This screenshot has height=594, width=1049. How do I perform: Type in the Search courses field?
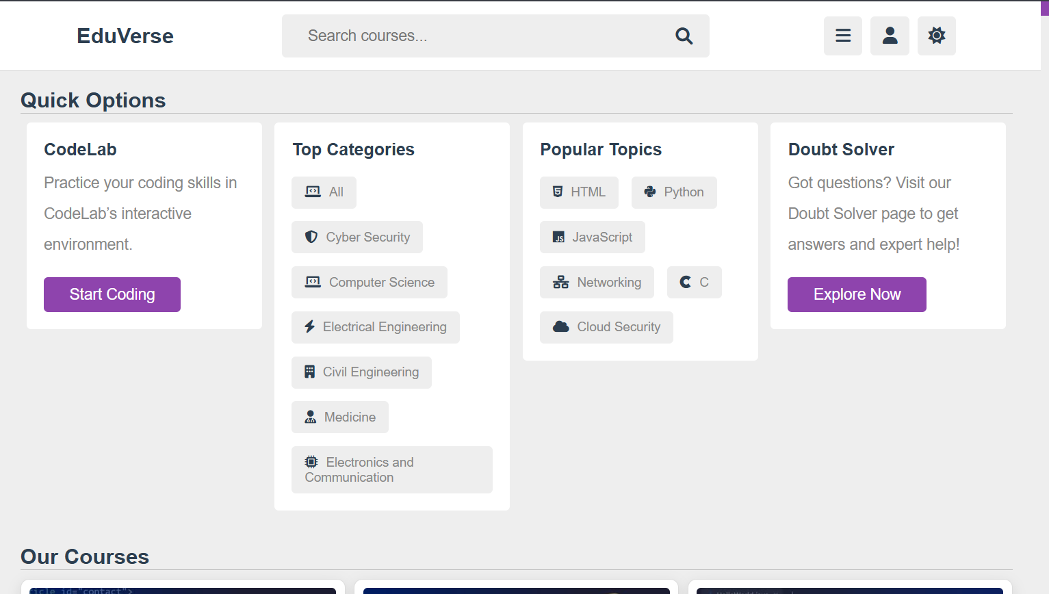[x=479, y=36]
